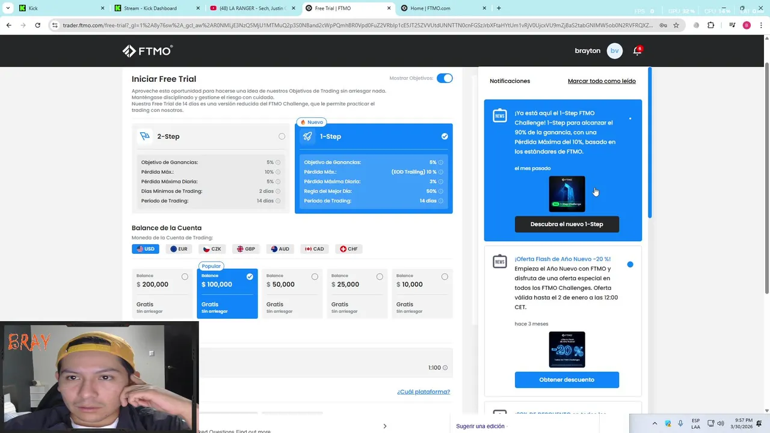
Task: Open the browser extensions puzzle icon
Action: (x=711, y=25)
